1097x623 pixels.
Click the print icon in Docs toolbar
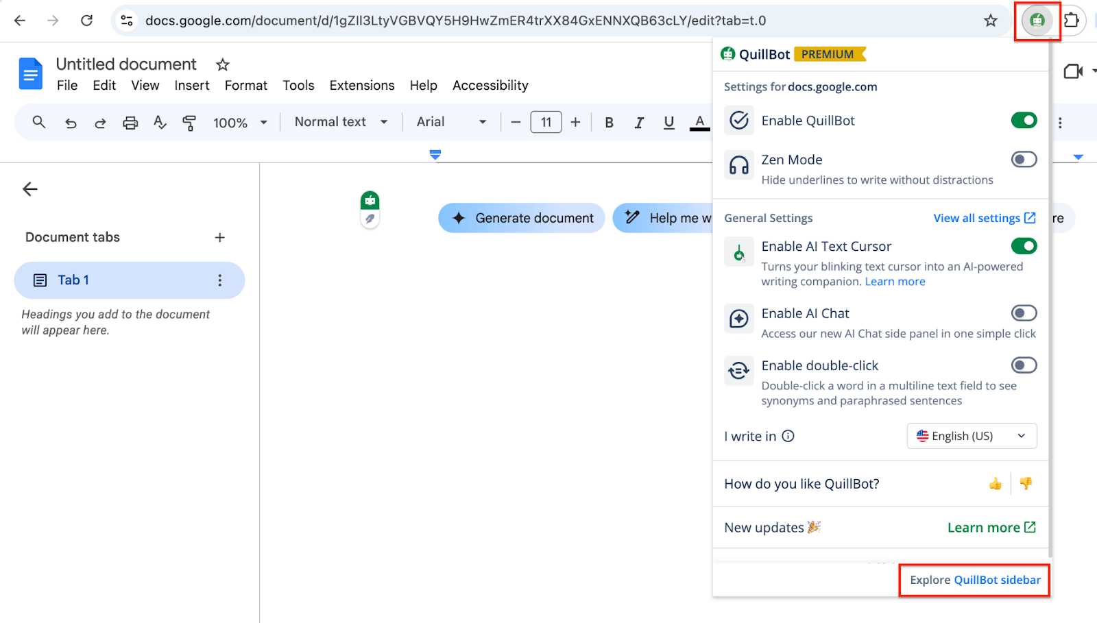(x=130, y=123)
